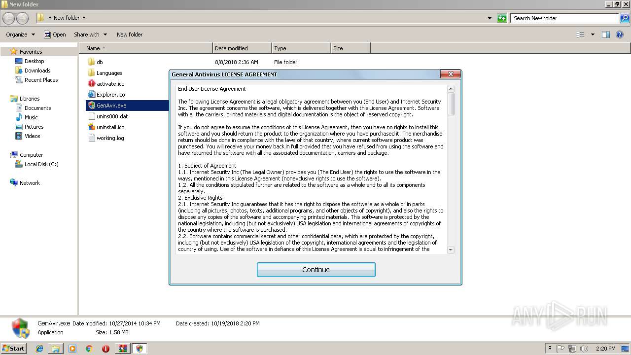Viewport: 631px width, 355px height.
Task: Click the license agreement scrollbar thumb
Action: [x=451, y=104]
